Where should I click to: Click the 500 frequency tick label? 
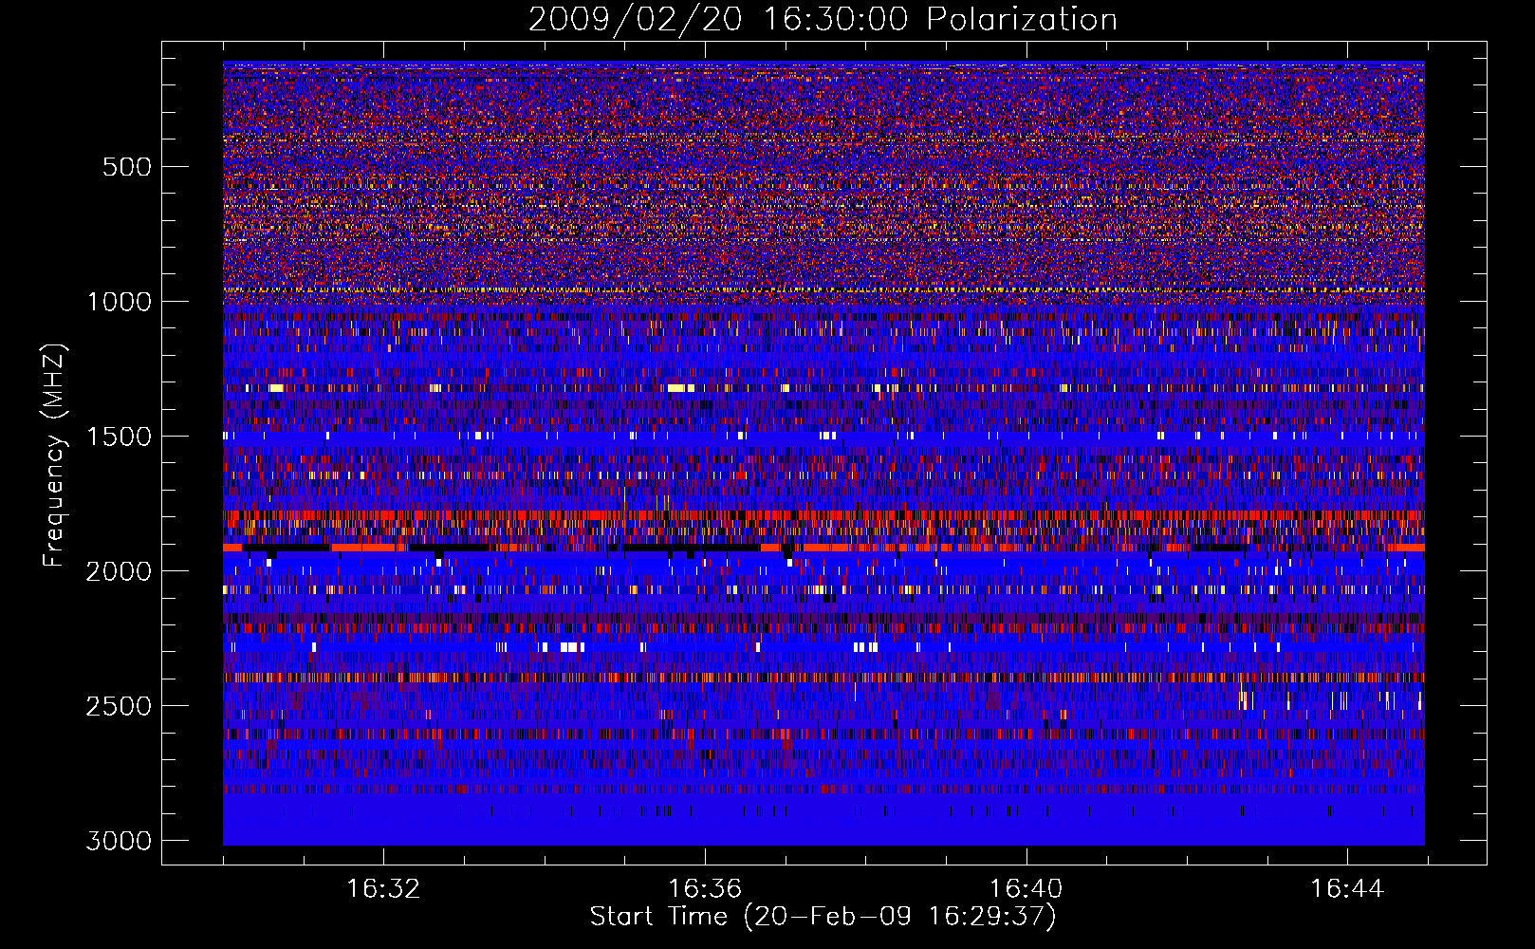click(x=126, y=167)
